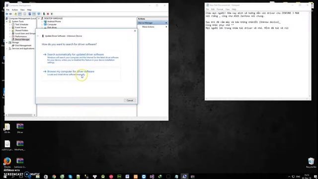Click the Forward arrow toolbar icon
Screen dimensions: 318x179
click(10, 14)
